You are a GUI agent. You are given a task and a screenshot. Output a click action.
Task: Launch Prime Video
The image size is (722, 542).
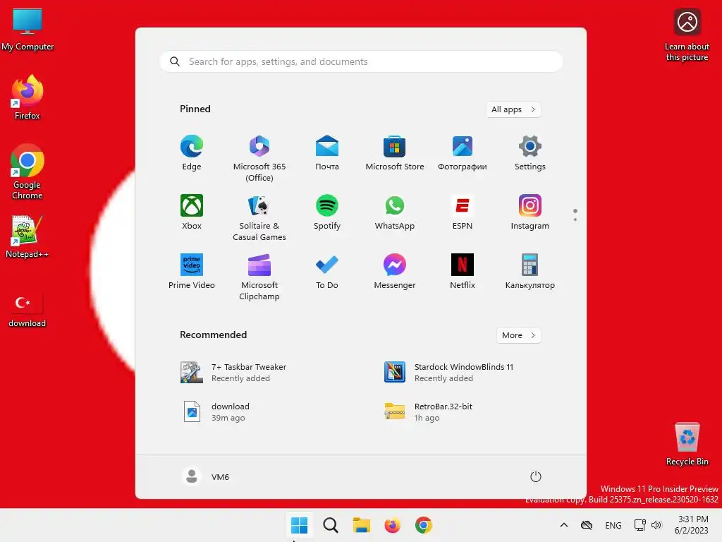[192, 271]
